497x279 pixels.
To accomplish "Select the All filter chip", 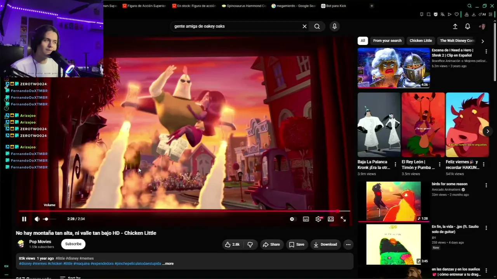I will (x=363, y=41).
